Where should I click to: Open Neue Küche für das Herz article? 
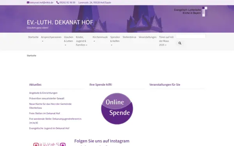click(x=50, y=106)
